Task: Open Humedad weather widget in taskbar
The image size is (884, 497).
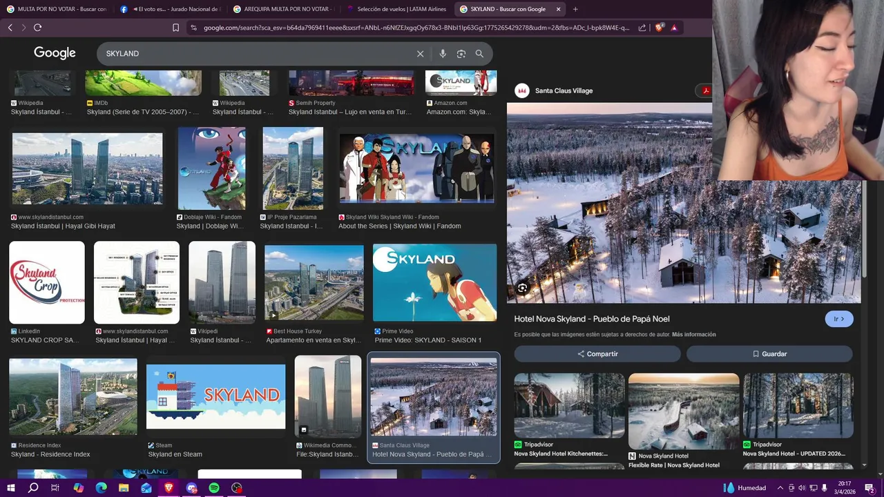Action: click(x=744, y=488)
